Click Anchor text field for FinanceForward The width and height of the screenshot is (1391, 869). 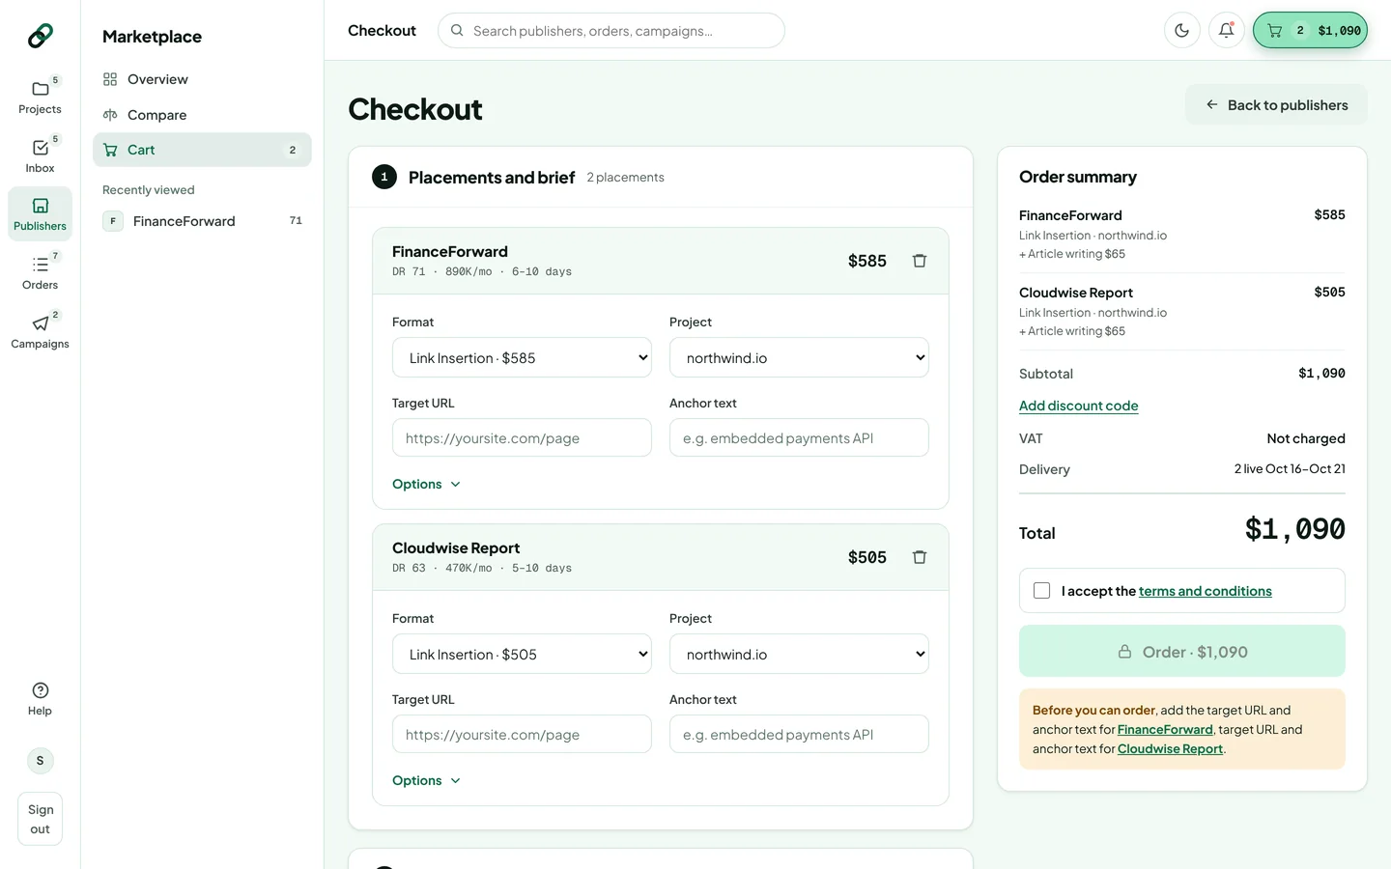(x=799, y=438)
